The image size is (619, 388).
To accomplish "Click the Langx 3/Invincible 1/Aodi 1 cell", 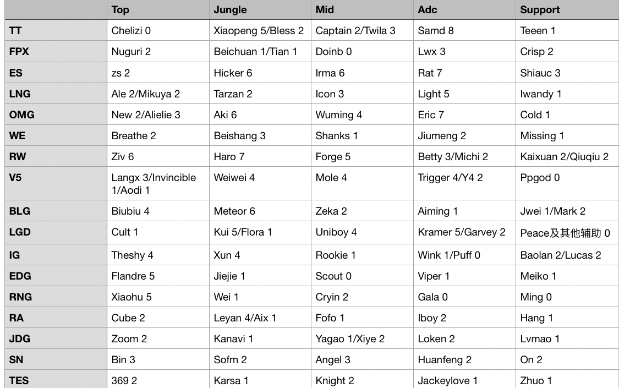I will [x=157, y=184].
